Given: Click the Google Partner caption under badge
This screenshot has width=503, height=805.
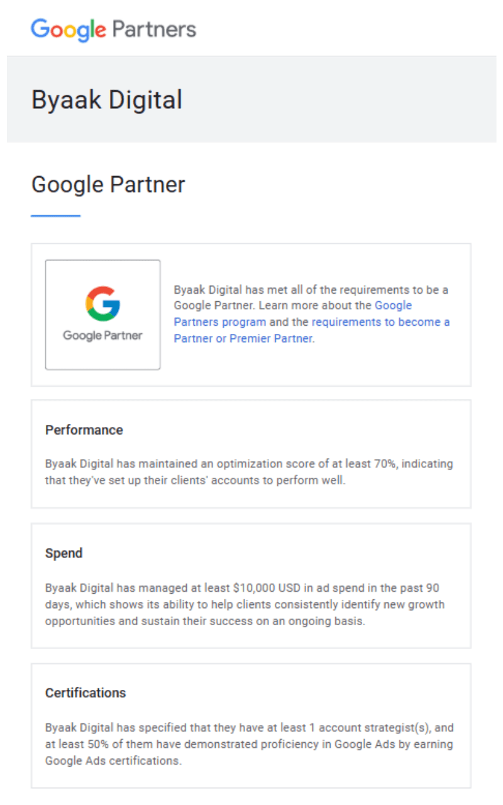Looking at the screenshot, I should pos(102,336).
